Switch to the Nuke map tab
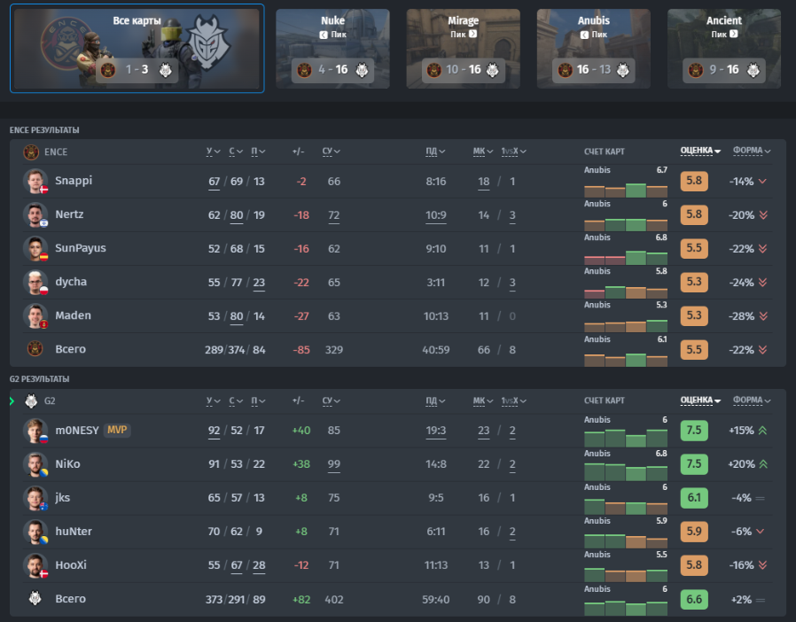796x622 pixels. pyautogui.click(x=332, y=49)
